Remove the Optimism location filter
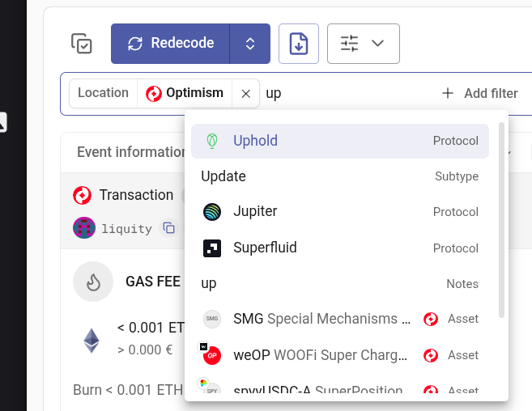The image size is (532, 411). click(246, 93)
